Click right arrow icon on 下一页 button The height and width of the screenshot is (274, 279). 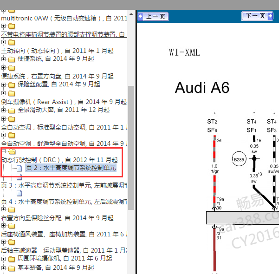pos(270,16)
